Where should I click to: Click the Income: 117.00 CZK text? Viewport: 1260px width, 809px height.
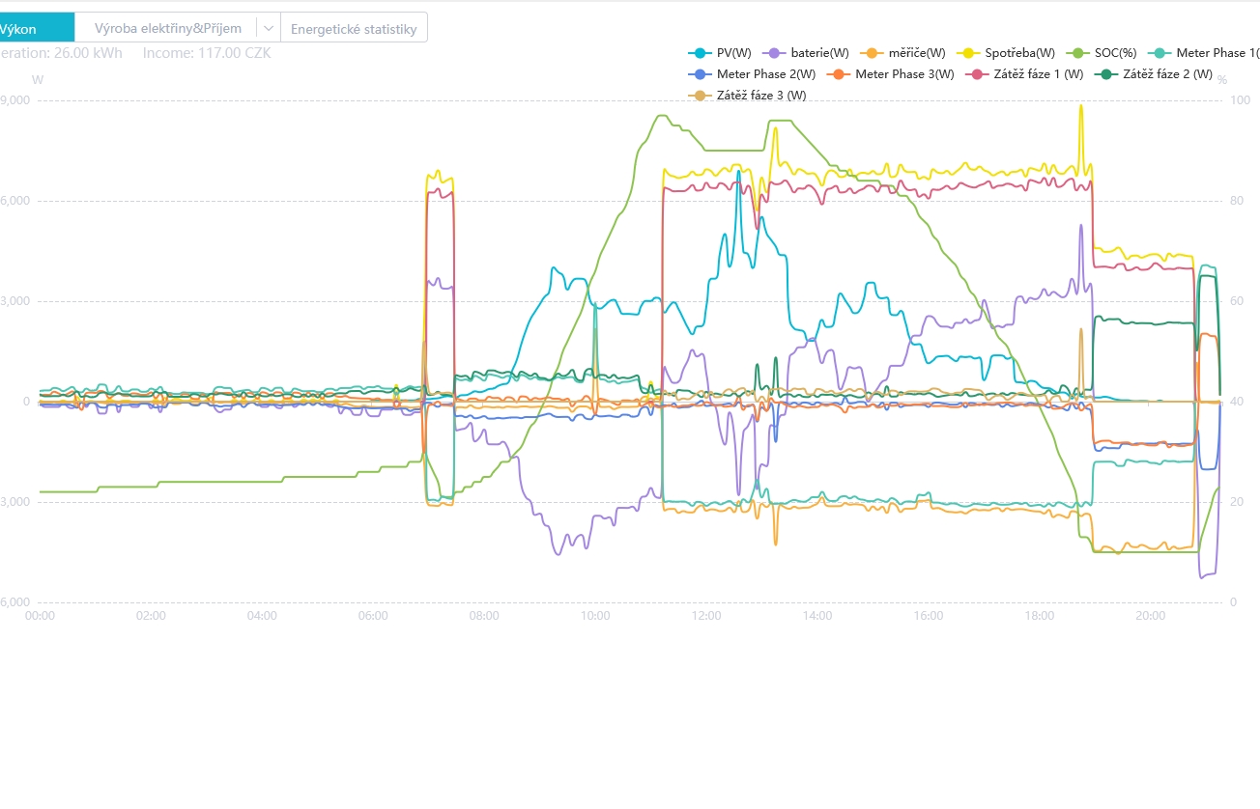pos(207,53)
